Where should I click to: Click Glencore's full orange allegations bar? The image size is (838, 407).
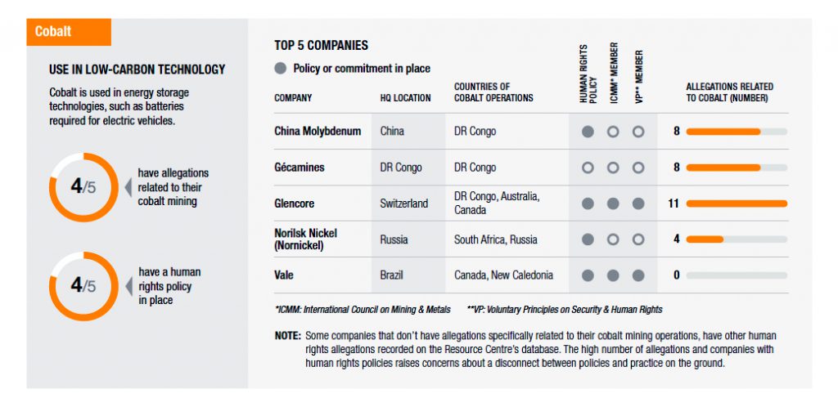[737, 203]
